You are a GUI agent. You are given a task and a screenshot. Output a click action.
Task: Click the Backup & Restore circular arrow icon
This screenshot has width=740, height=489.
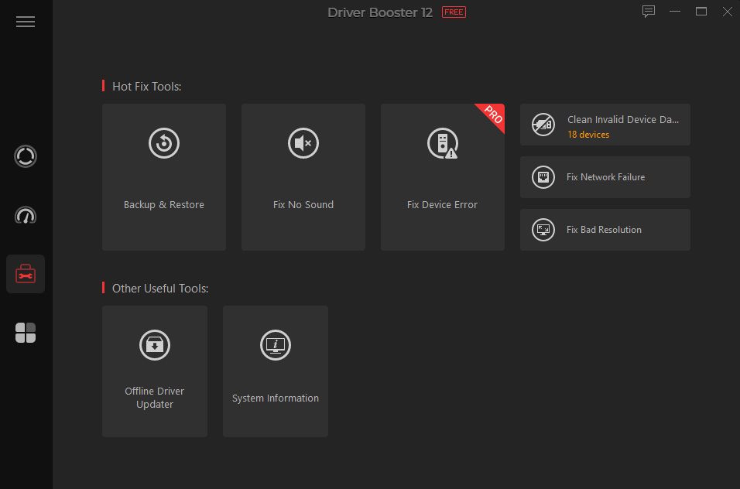(163, 143)
